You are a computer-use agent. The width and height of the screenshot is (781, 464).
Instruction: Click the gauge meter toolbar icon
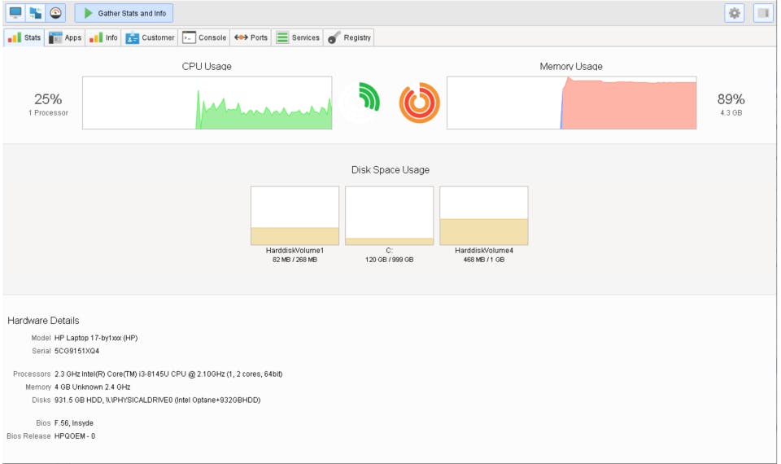[x=55, y=13]
